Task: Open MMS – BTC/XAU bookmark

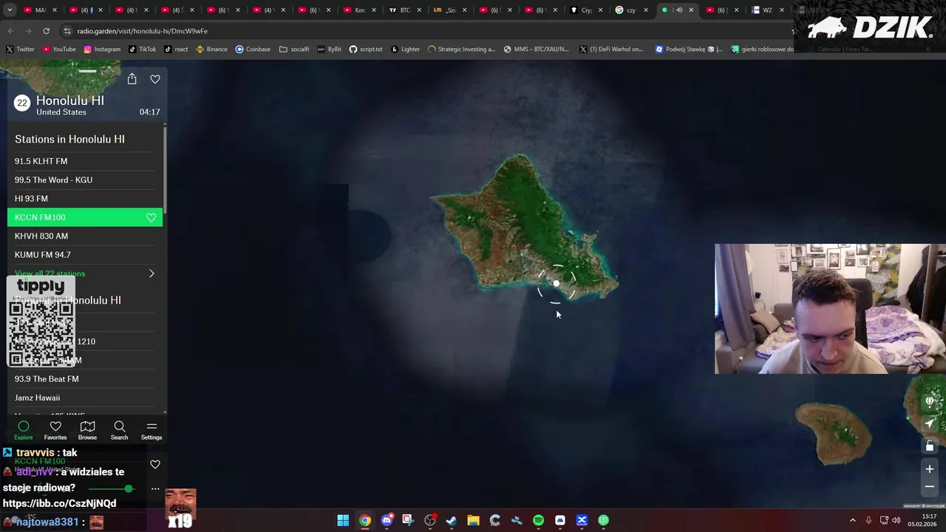Action: click(537, 49)
